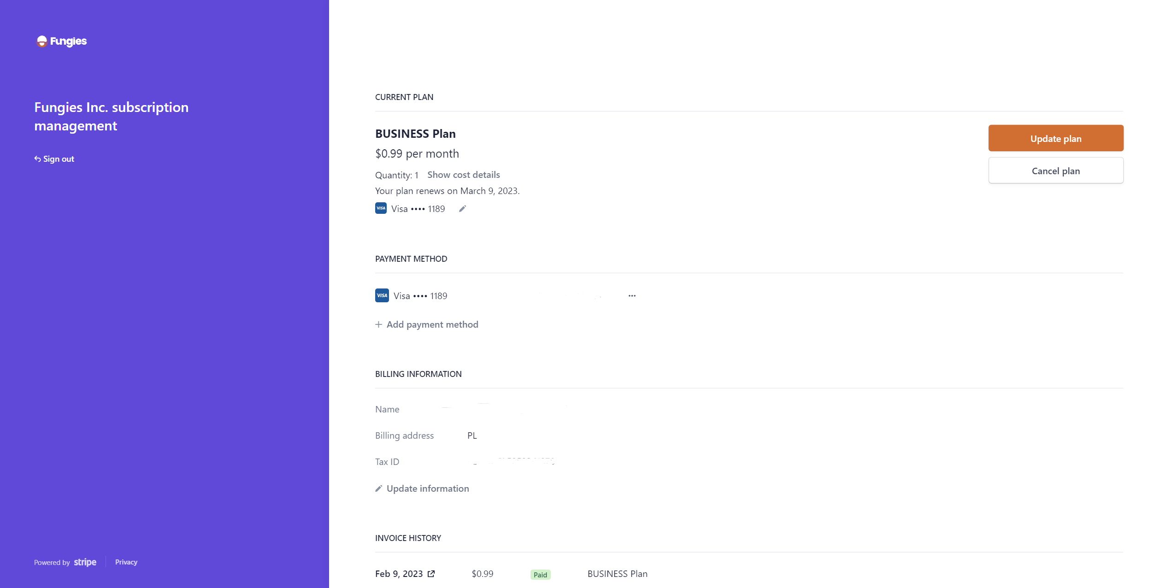
Task: Click the Sign out arrow icon
Action: click(x=37, y=159)
